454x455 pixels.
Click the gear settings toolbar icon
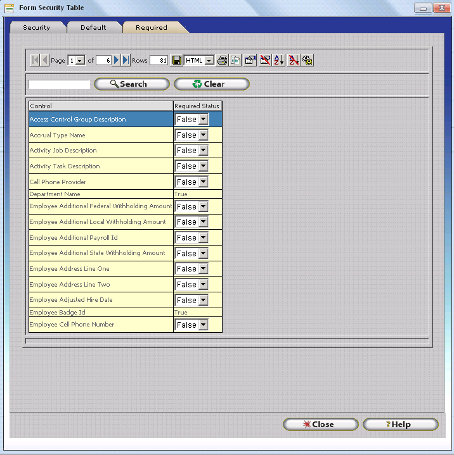308,60
